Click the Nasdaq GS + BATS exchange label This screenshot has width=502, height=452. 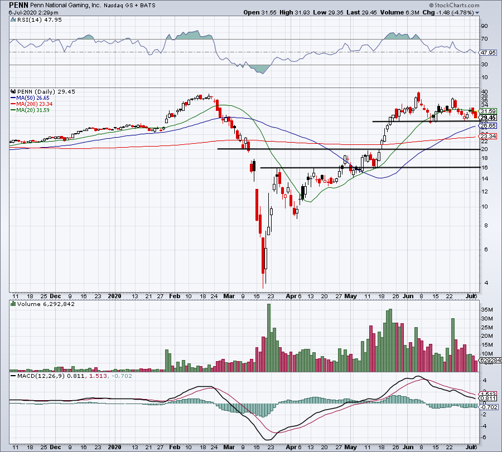tap(129, 6)
